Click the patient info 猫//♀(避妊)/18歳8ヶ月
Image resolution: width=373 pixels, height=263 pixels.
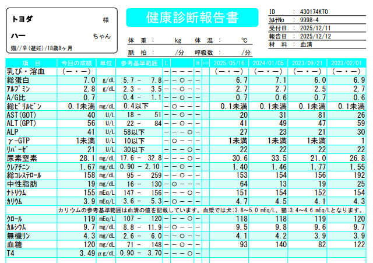click(x=41, y=48)
